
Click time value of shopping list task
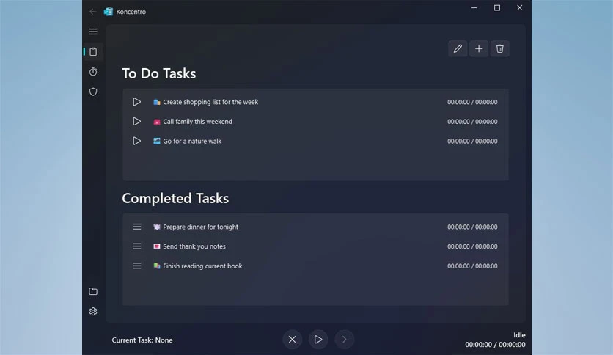[472, 102]
